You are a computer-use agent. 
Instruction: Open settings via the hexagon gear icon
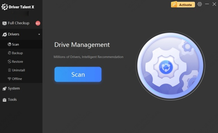pos(199,4)
